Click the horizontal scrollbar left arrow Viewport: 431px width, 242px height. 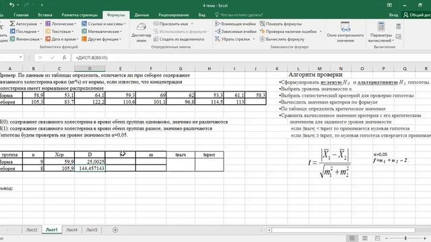(x=269, y=230)
